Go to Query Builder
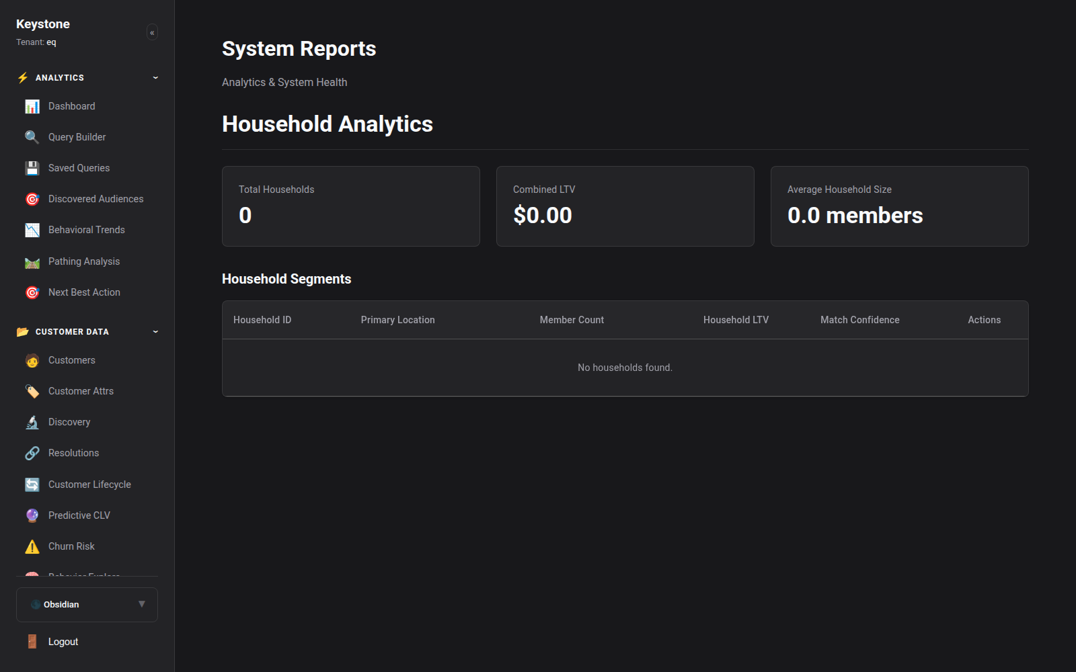The height and width of the screenshot is (672, 1076). point(77,137)
